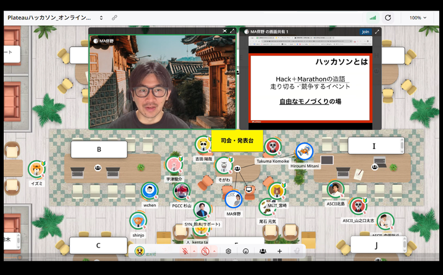This screenshot has width=443, height=275.
Task: Click 尾石 元気's avatar
Action: [267, 208]
